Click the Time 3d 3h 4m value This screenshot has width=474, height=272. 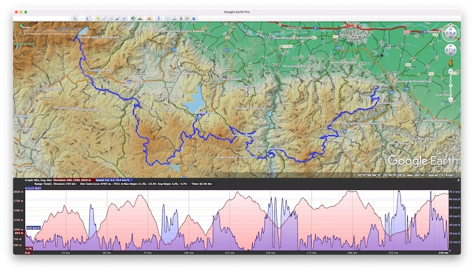(202, 184)
